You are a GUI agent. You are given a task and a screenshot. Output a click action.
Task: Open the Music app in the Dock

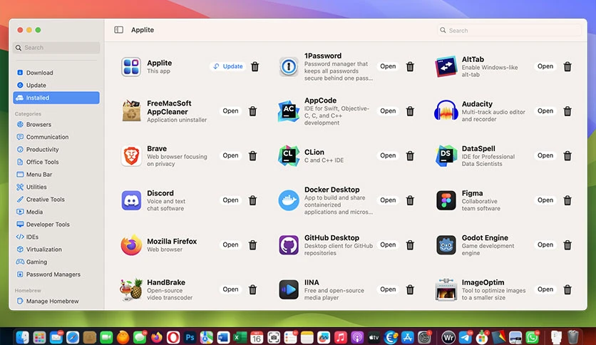click(x=340, y=337)
